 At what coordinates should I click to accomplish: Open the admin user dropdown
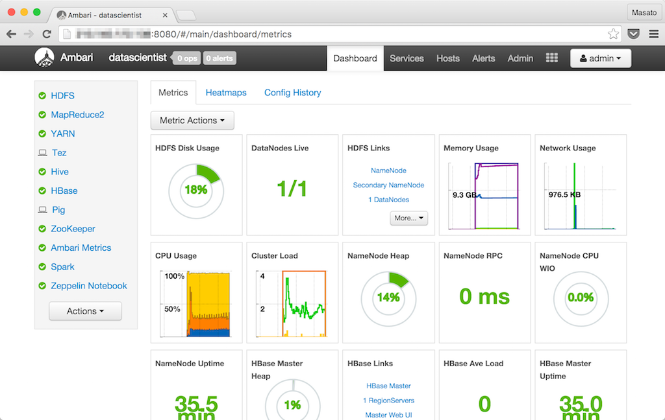(x=601, y=58)
